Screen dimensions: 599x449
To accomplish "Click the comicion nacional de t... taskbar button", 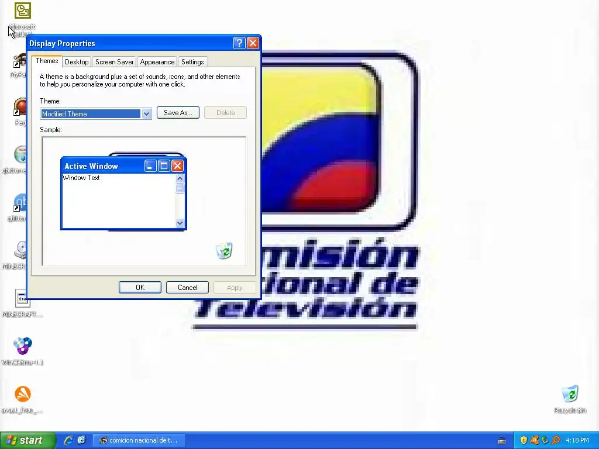I will (139, 440).
